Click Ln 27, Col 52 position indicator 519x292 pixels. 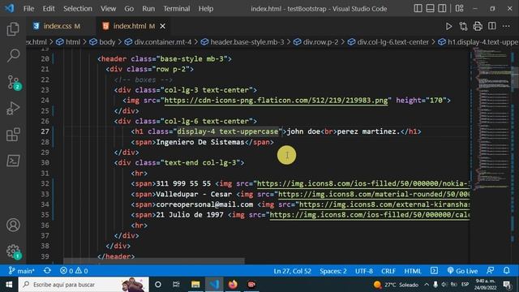pos(292,271)
